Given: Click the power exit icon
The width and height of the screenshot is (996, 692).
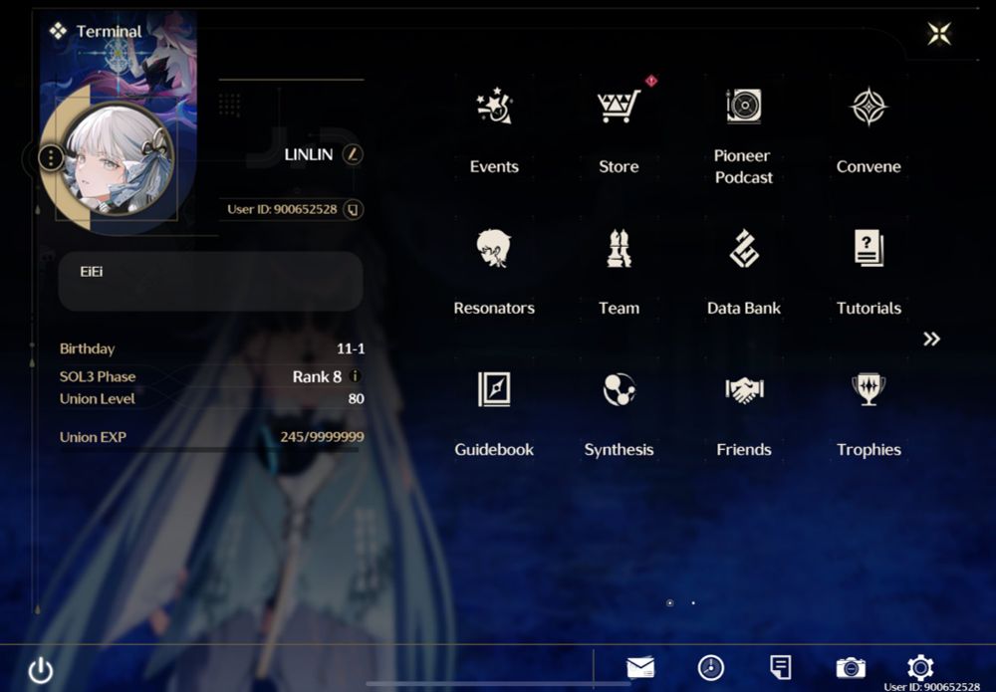Looking at the screenshot, I should tap(41, 670).
